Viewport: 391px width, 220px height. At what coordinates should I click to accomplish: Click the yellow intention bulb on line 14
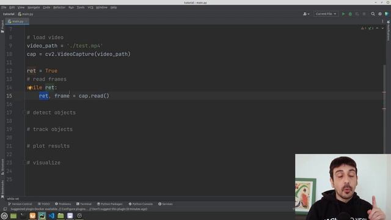coord(30,87)
